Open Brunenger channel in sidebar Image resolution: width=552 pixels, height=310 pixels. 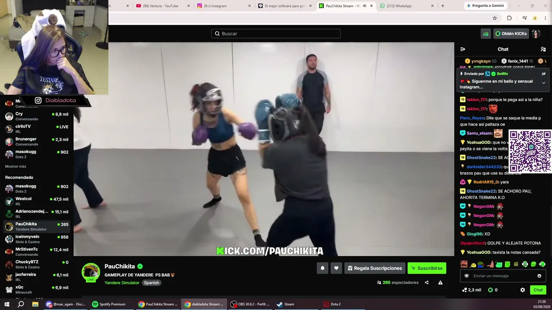click(x=37, y=142)
